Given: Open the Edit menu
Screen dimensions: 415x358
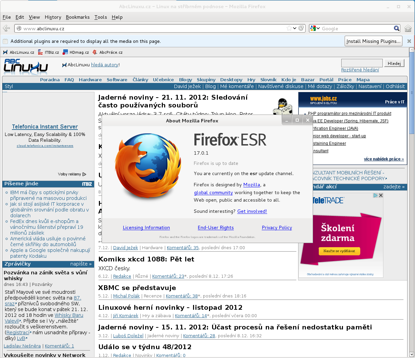Looking at the screenshot, I should pyautogui.click(x=20, y=17).
